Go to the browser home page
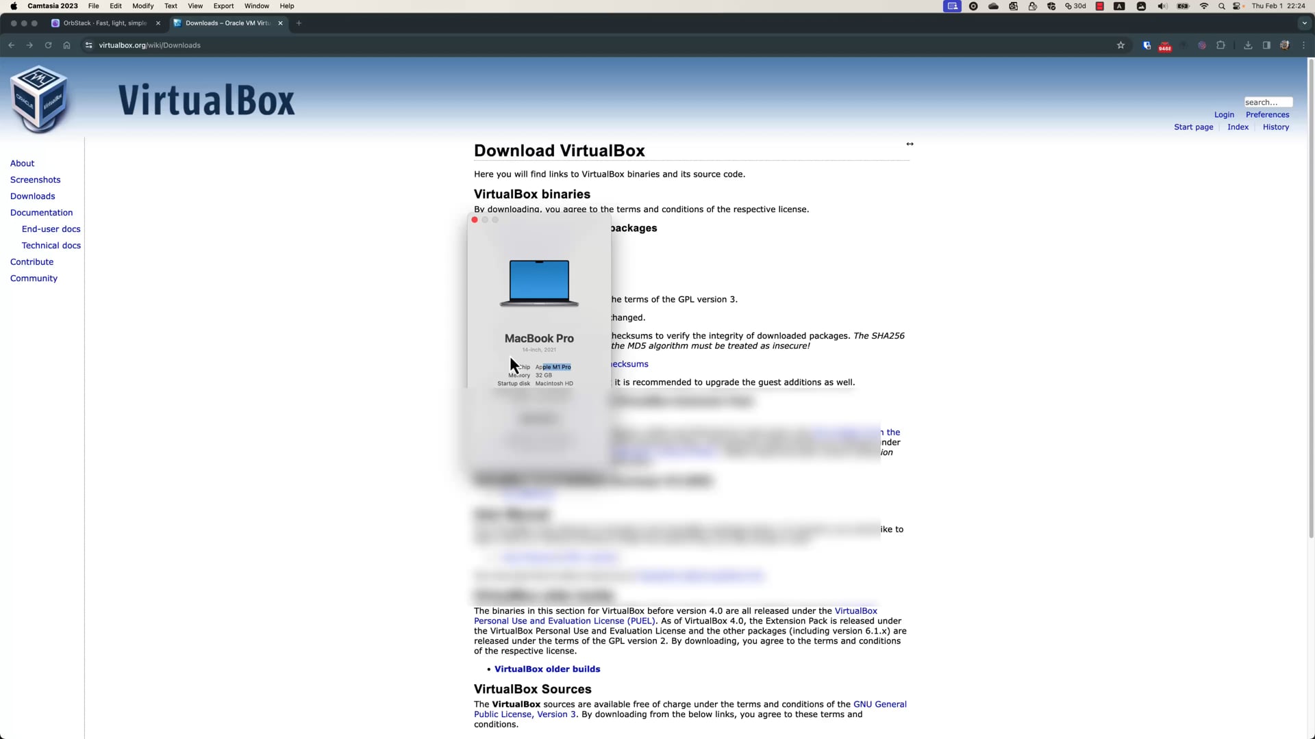 66,45
